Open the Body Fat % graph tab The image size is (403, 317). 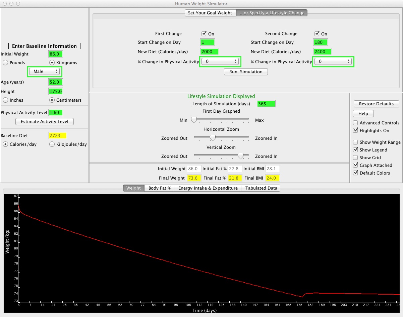tap(160, 188)
